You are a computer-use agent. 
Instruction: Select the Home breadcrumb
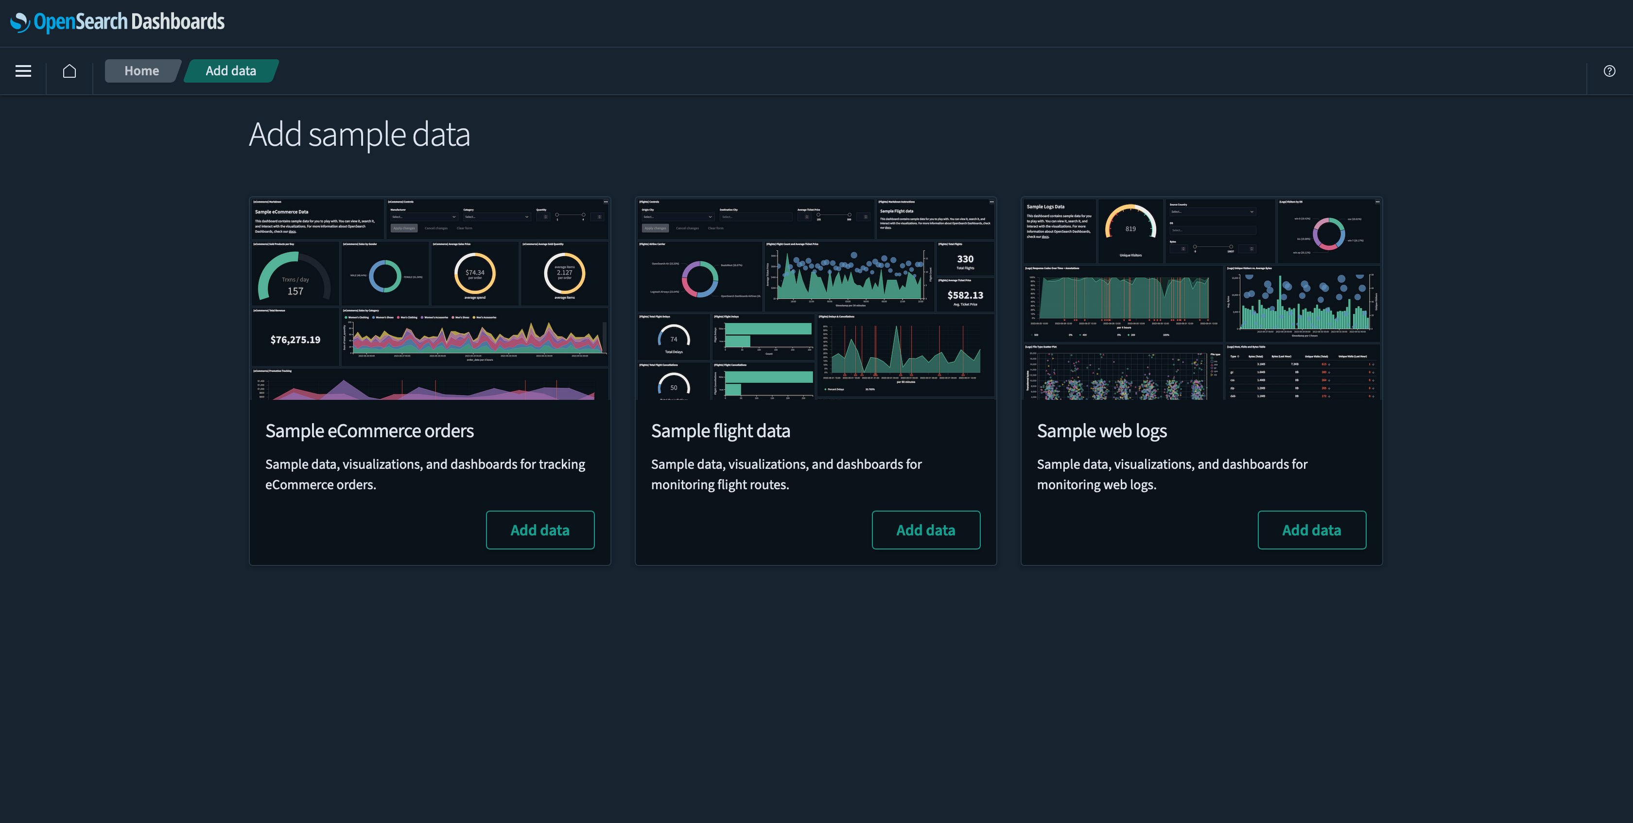142,71
